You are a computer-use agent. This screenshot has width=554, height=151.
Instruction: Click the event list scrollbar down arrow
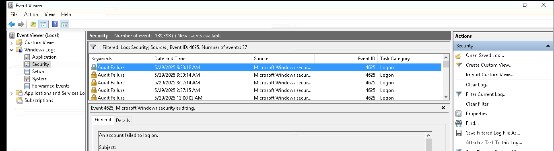446,97
